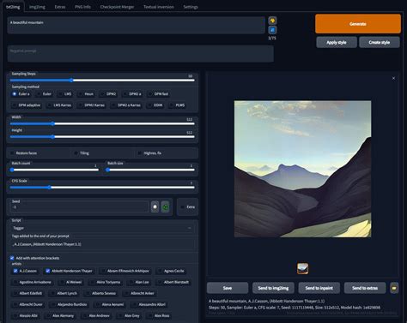Click the green recycle icon to reuse the seed
Viewport: 407px width, 323px height.
(x=166, y=206)
